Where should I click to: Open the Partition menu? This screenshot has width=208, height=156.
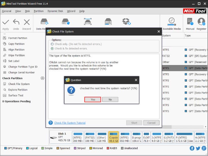pos(39,11)
